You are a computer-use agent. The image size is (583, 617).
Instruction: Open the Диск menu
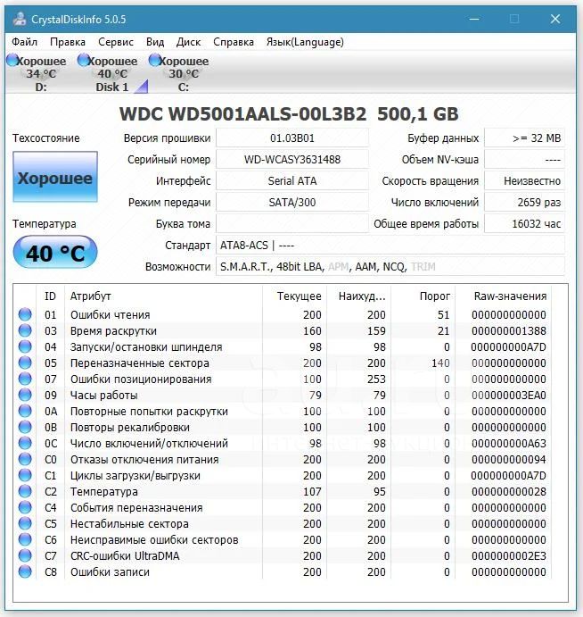click(x=189, y=42)
